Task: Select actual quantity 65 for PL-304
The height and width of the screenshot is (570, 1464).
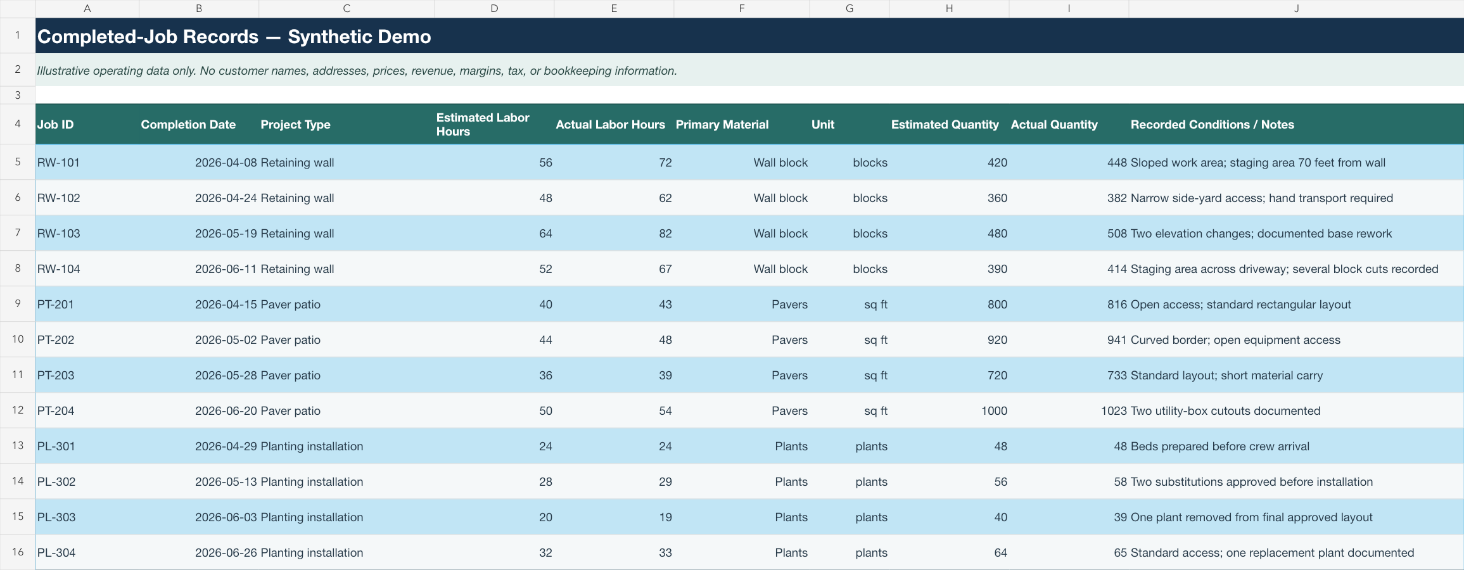Action: (x=1069, y=552)
